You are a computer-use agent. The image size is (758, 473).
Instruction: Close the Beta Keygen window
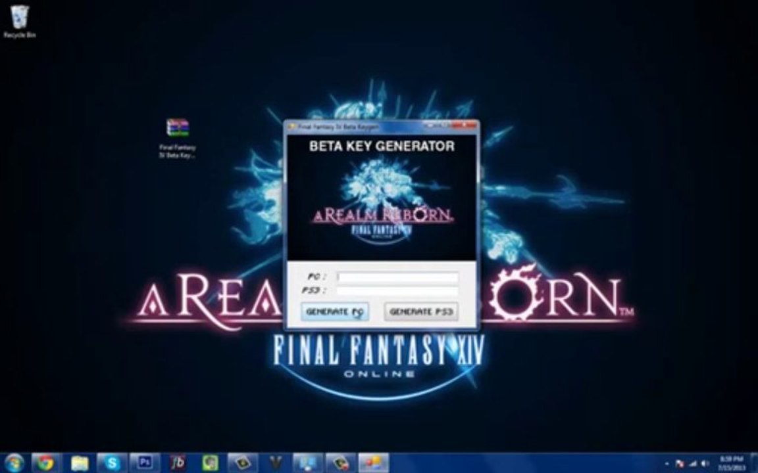tap(465, 125)
